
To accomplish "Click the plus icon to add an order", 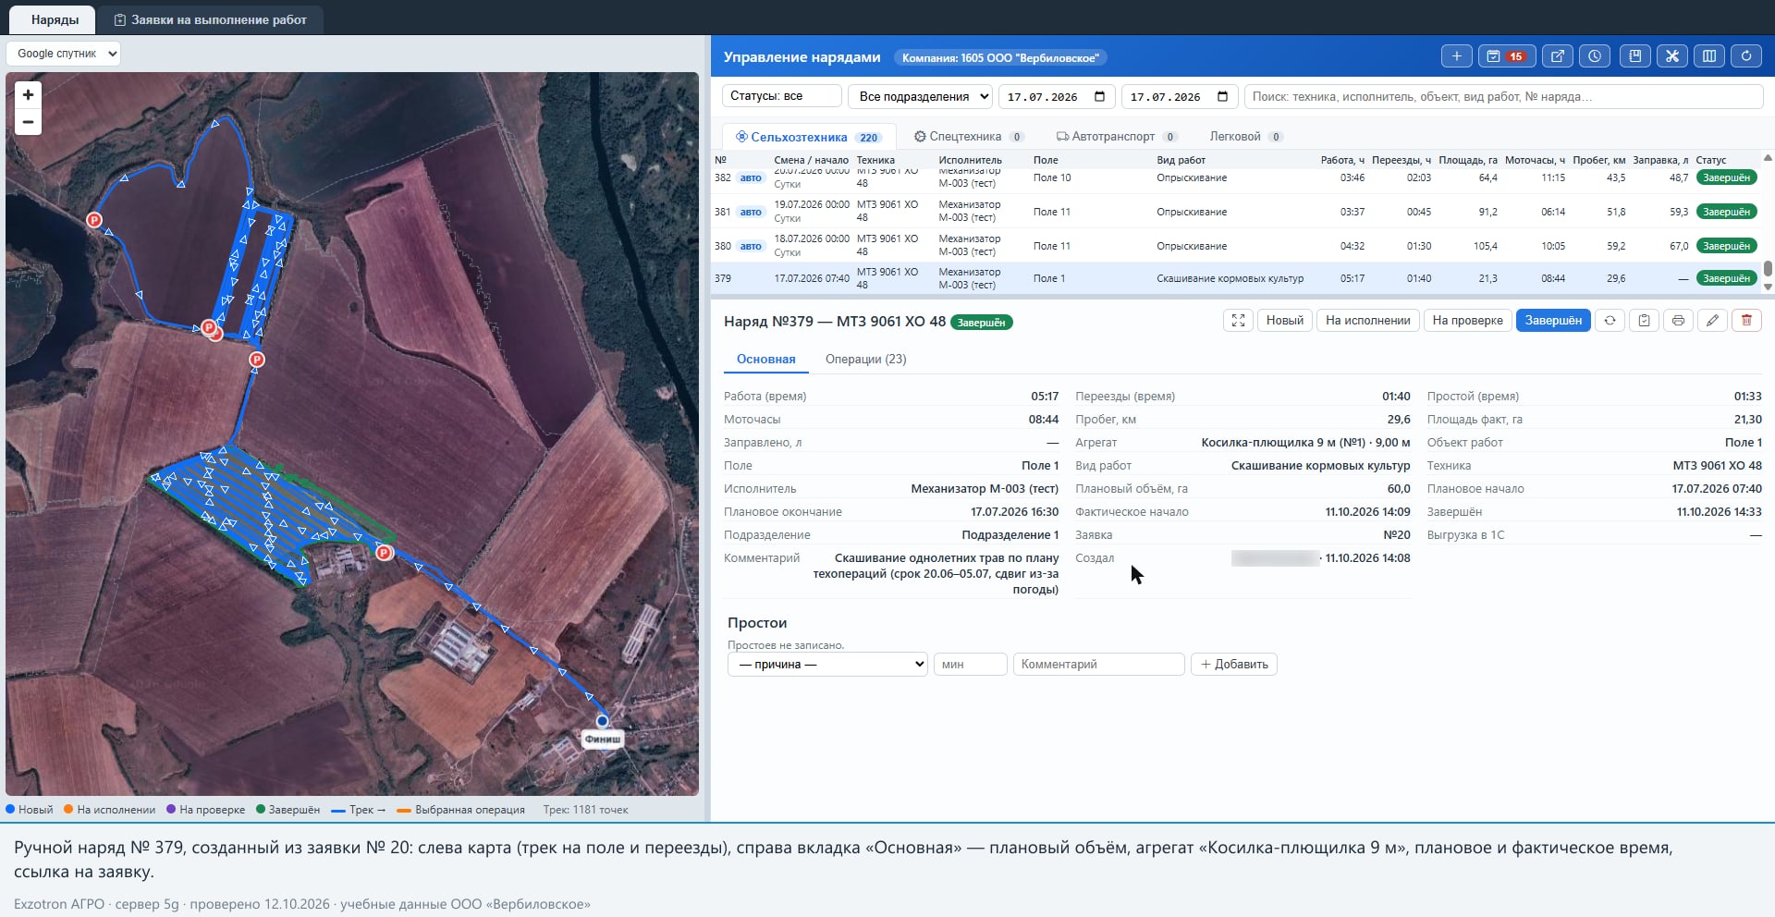I will (1456, 56).
